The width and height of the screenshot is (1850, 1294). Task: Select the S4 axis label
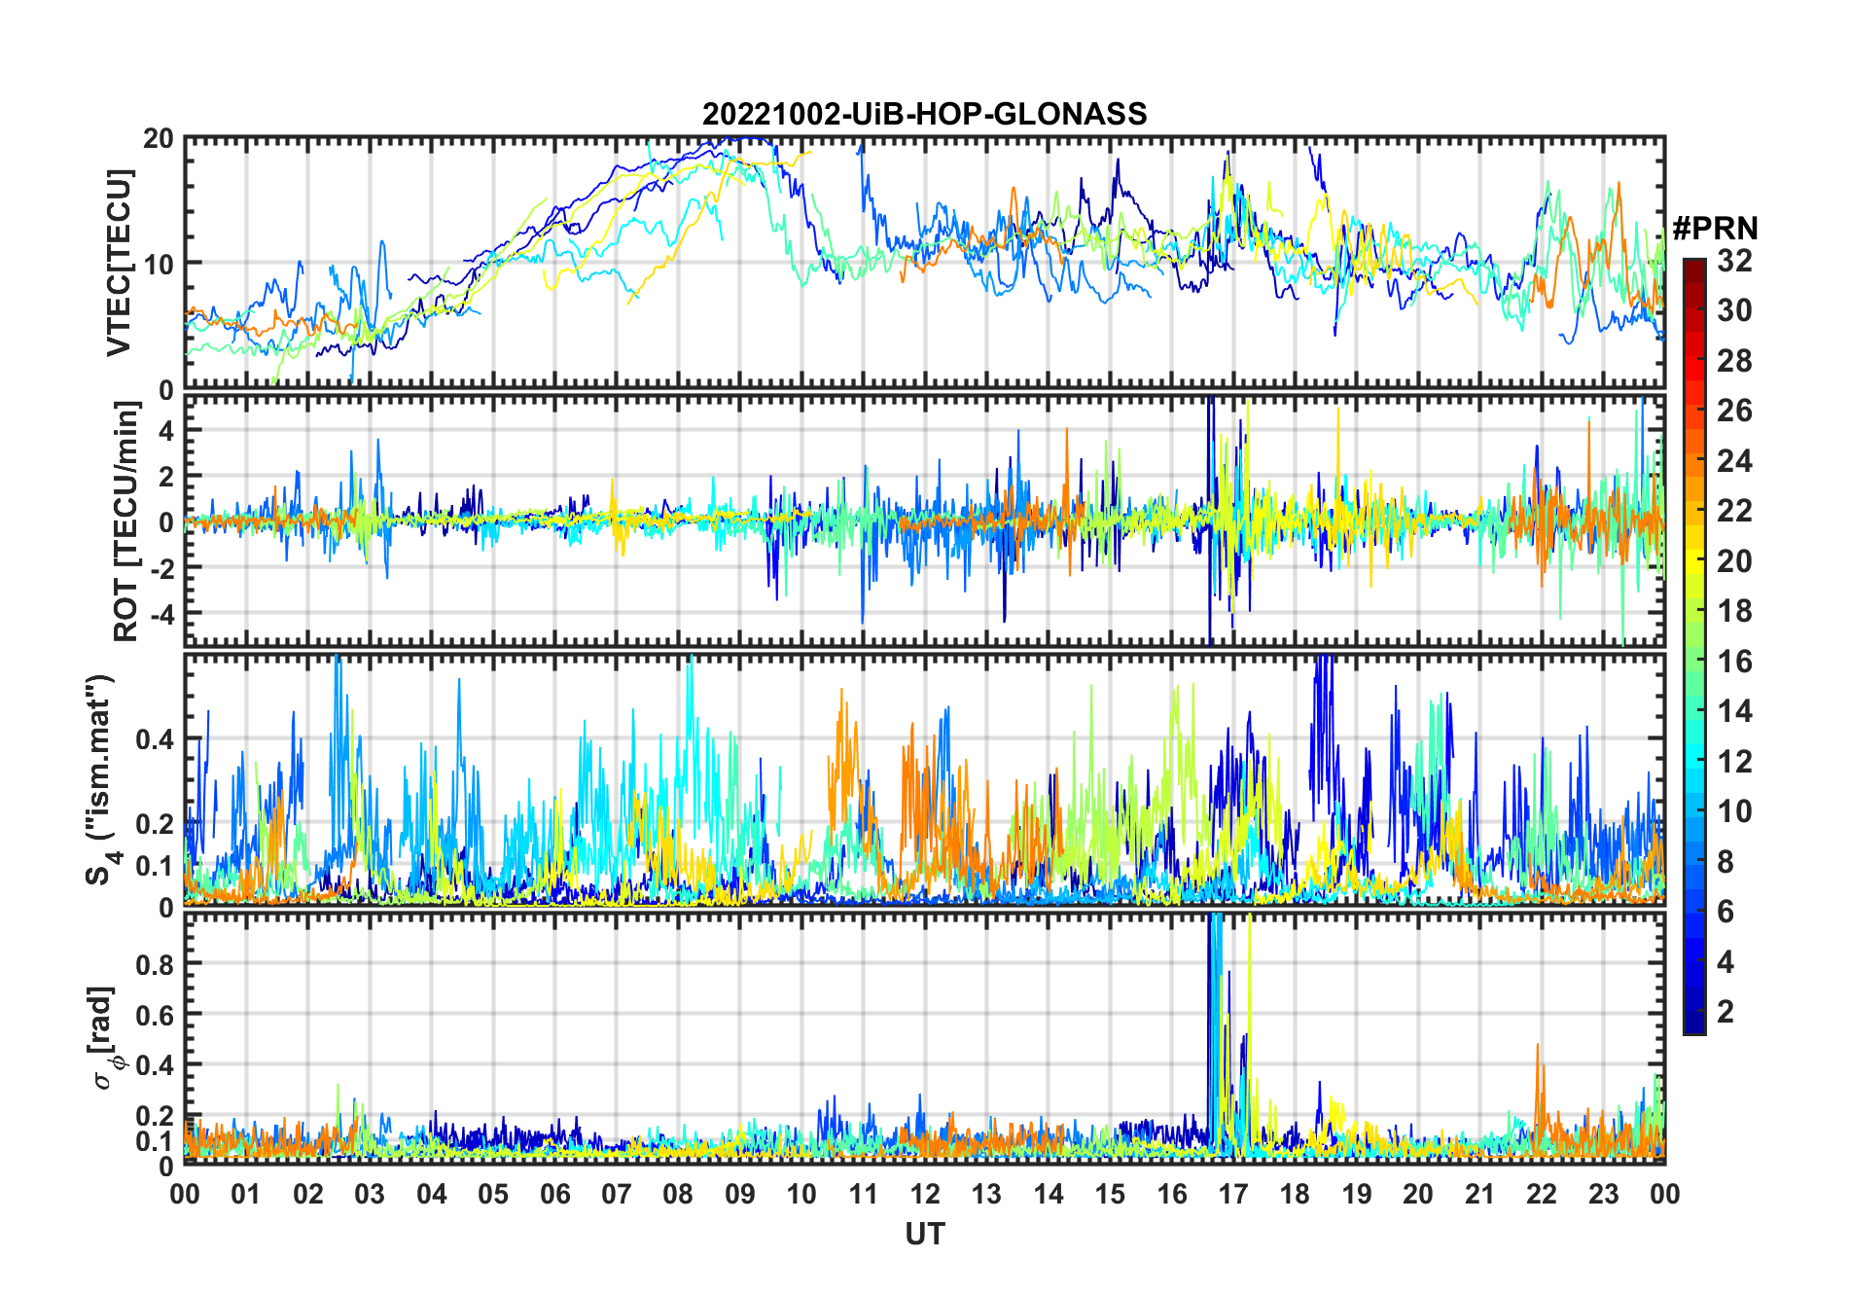101,780
